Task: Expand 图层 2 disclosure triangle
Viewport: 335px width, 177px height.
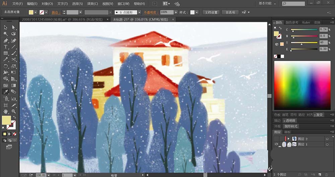Action: coord(288,139)
